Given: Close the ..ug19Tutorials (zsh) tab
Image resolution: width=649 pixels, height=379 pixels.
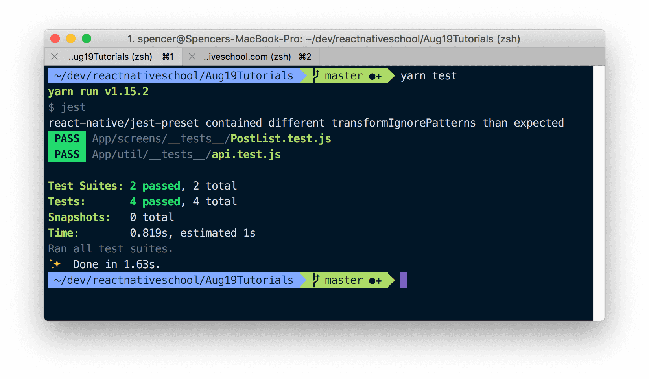Looking at the screenshot, I should [x=55, y=57].
